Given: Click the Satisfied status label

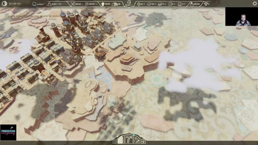Looking at the screenshot, I should 40,4.
